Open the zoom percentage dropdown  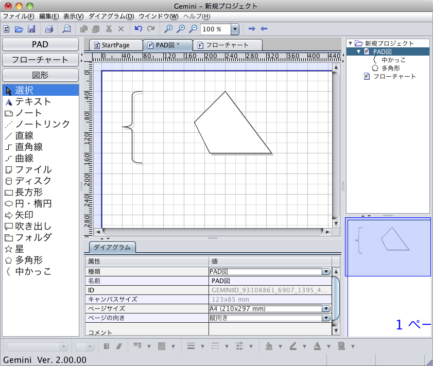tap(235, 29)
